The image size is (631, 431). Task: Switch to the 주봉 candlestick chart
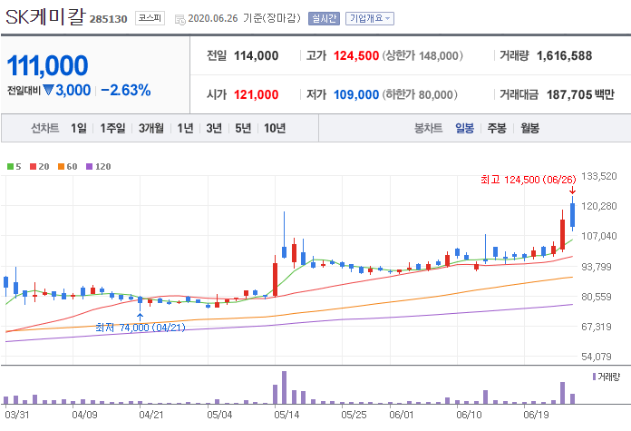point(497,128)
